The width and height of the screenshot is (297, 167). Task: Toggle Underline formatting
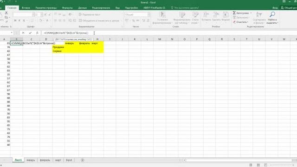pos(24,20)
